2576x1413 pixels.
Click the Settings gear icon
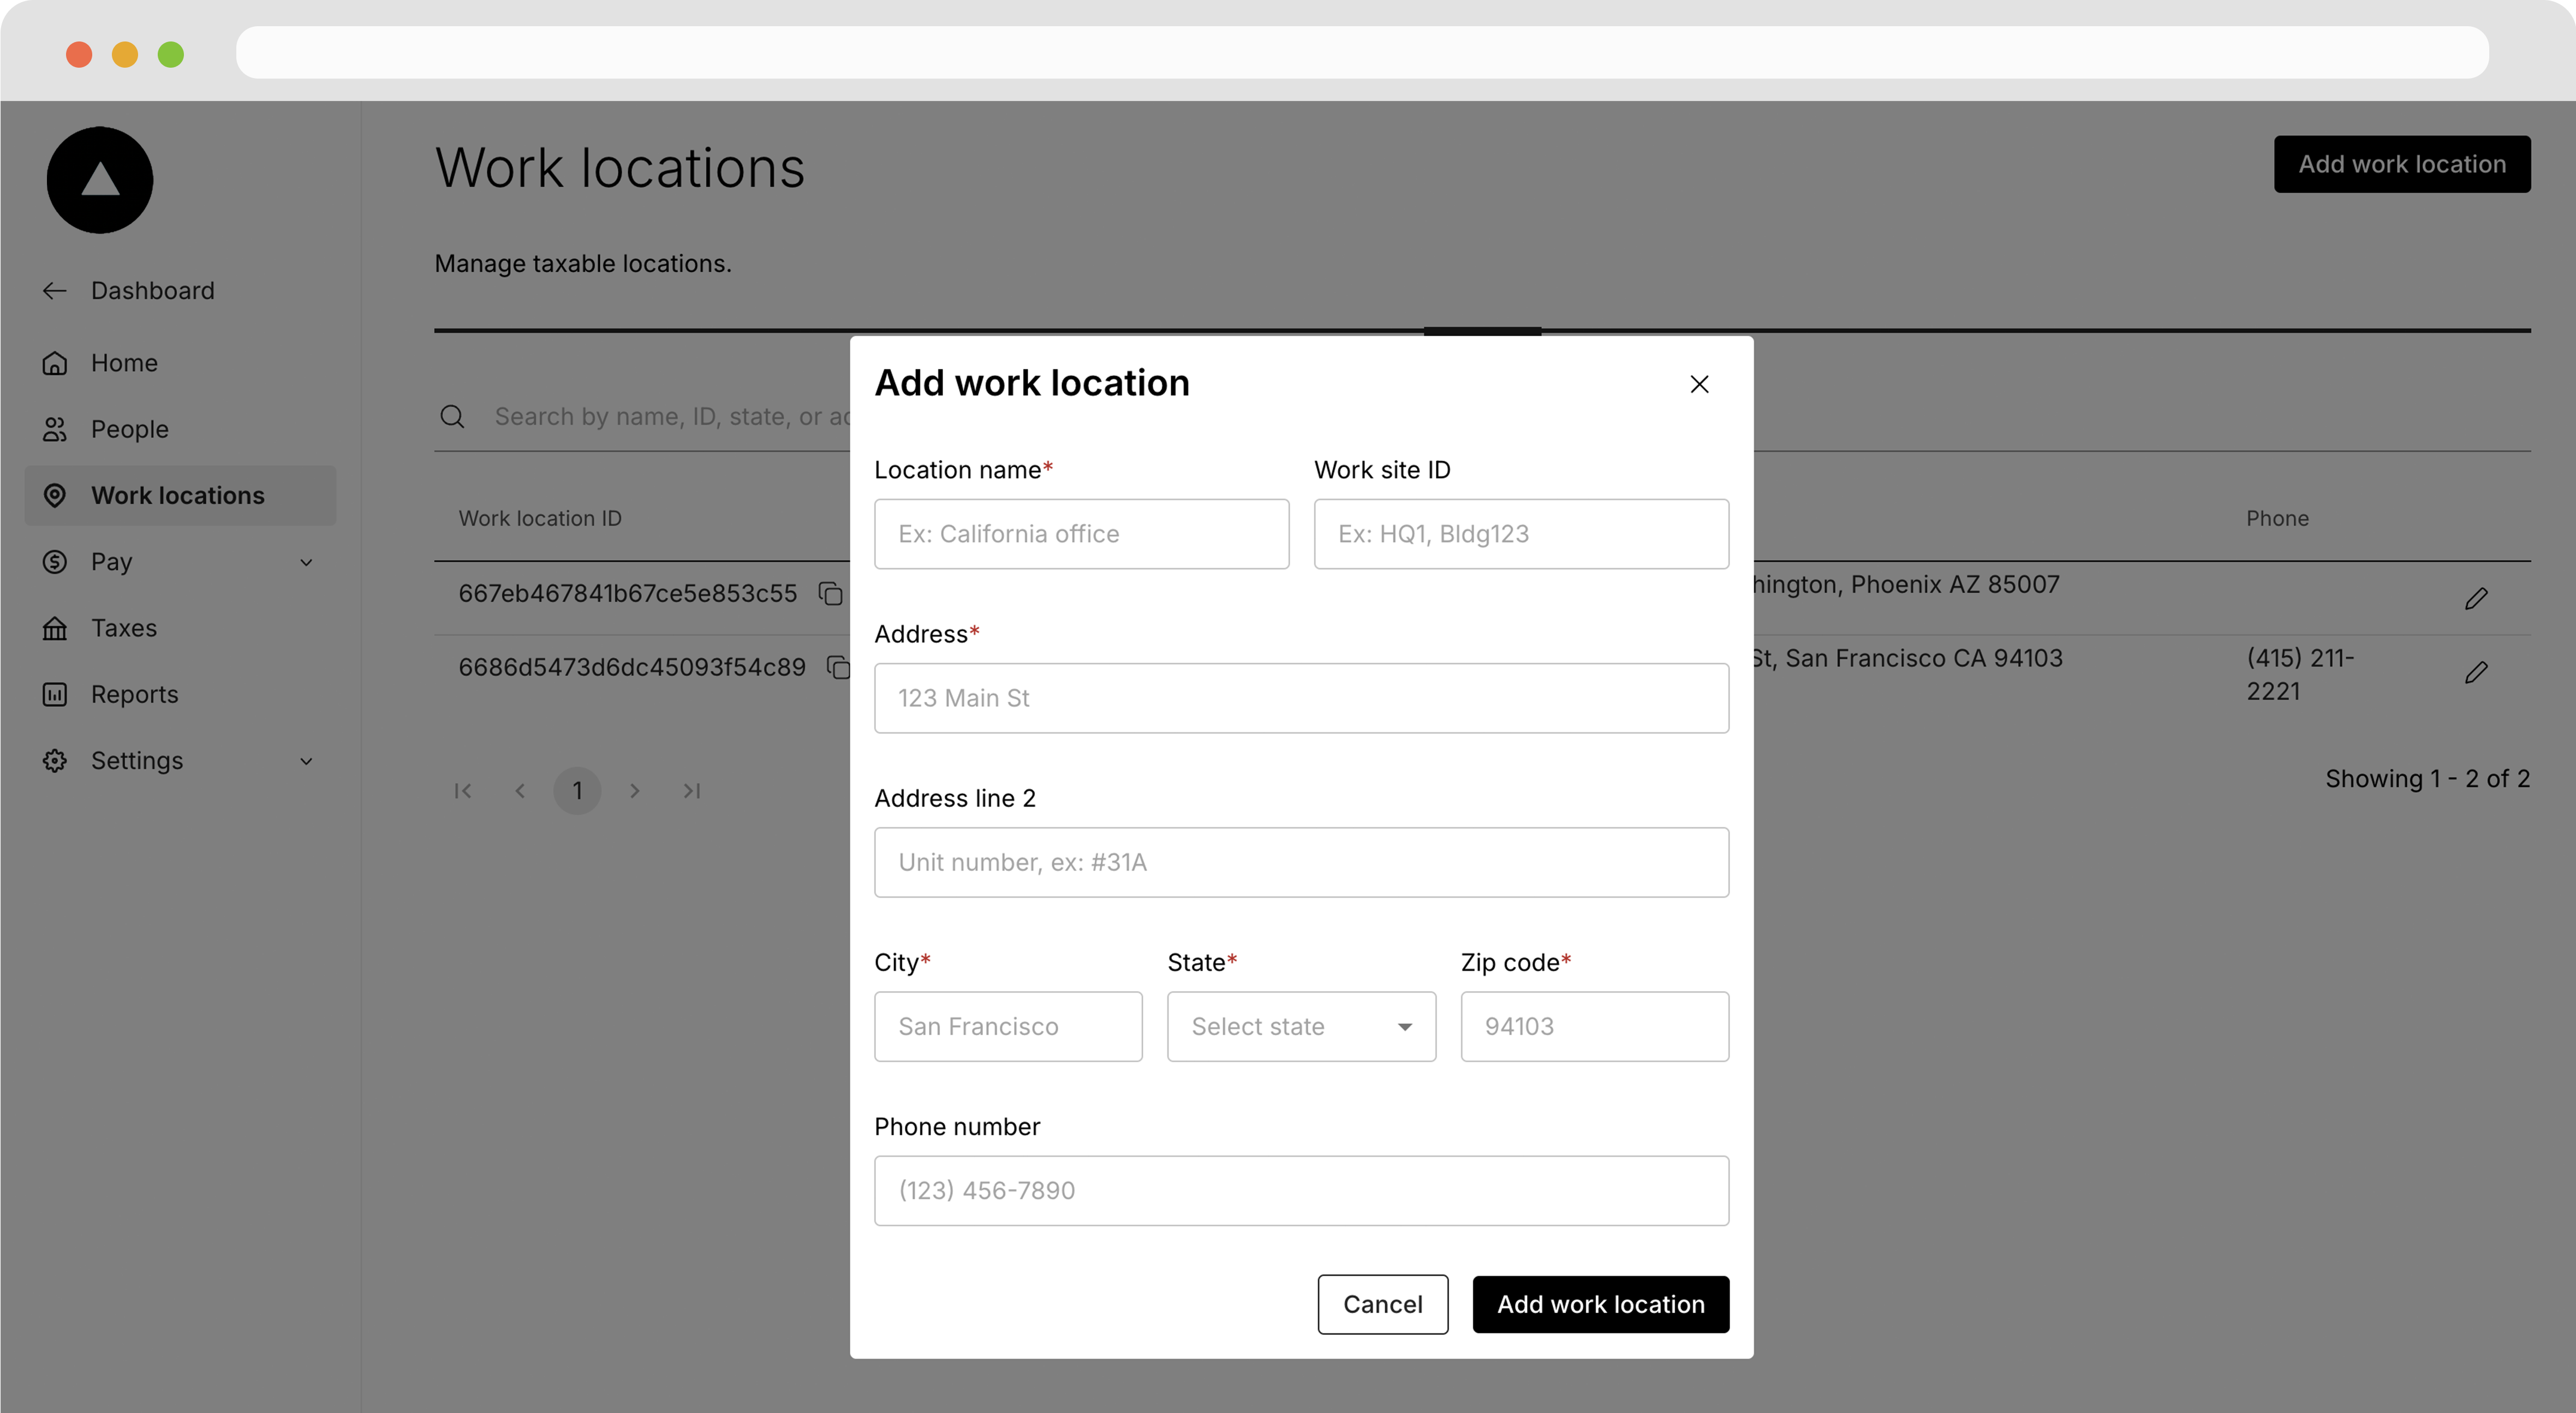pos(55,761)
